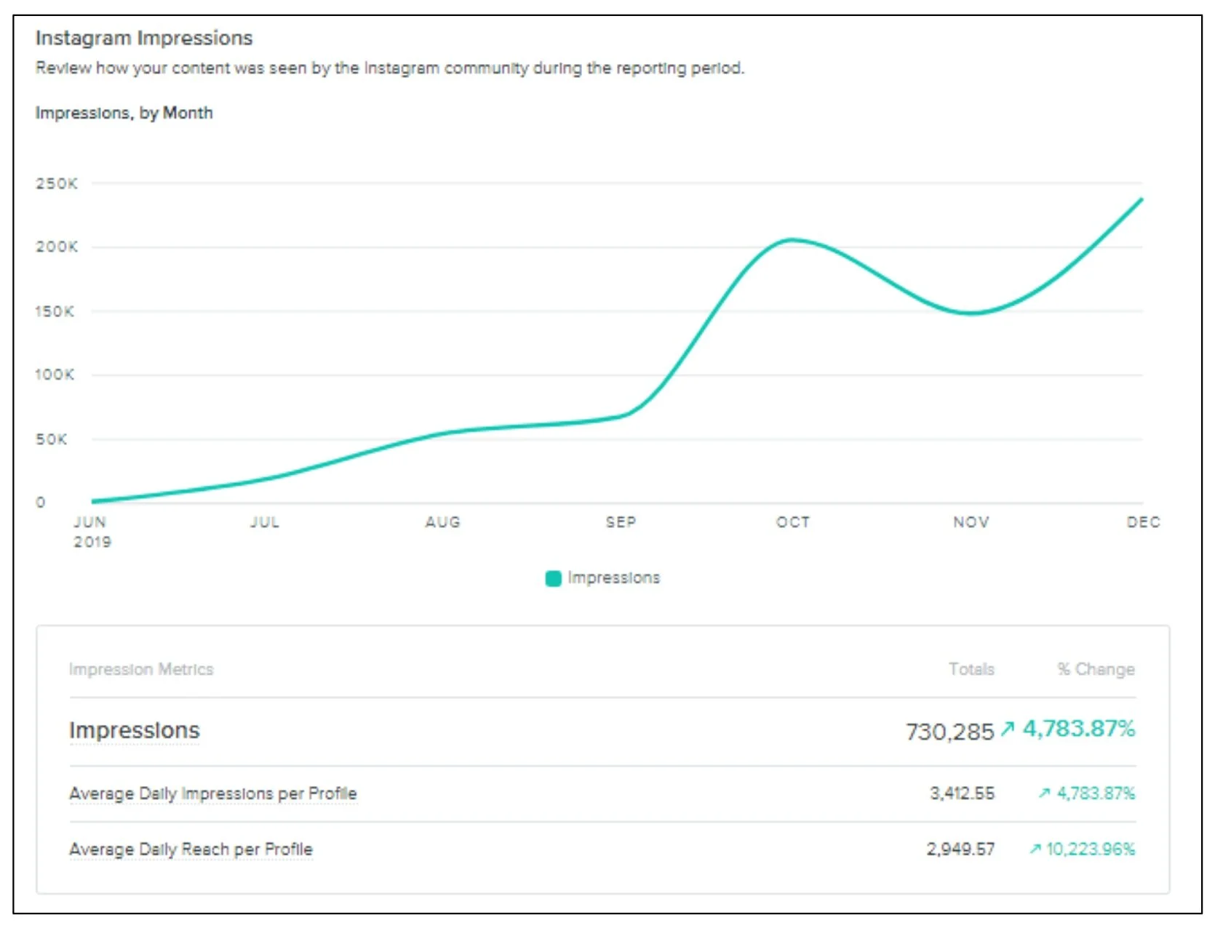Click the JUL axis label
Screen dimensions: 1215x928
coord(265,522)
